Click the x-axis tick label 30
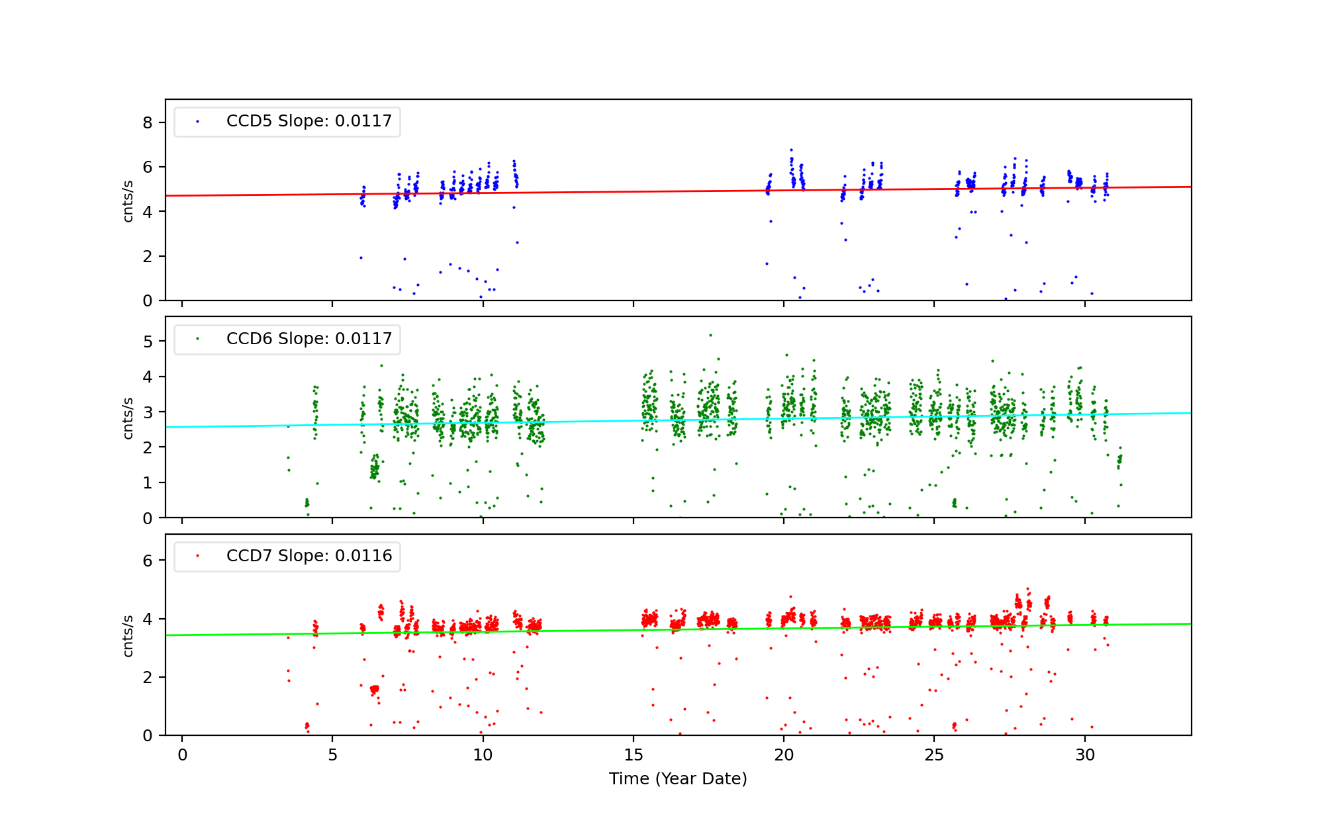The width and height of the screenshot is (1324, 826). (x=1085, y=755)
